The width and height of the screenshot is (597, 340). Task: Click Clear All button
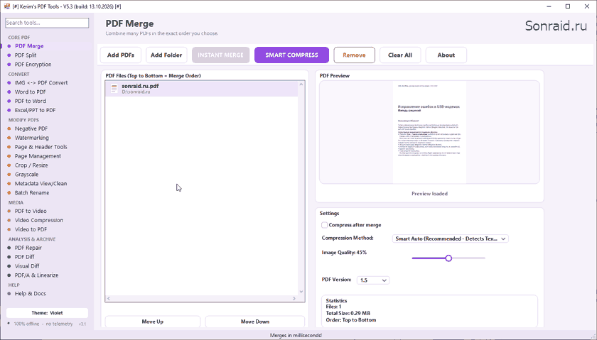400,55
